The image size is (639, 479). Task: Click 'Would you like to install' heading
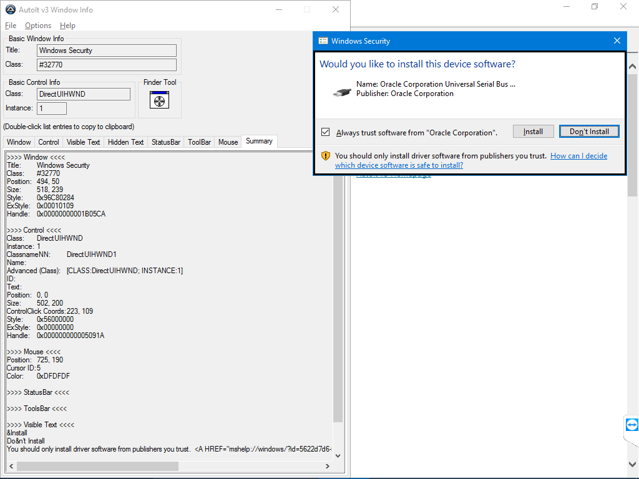coord(417,64)
